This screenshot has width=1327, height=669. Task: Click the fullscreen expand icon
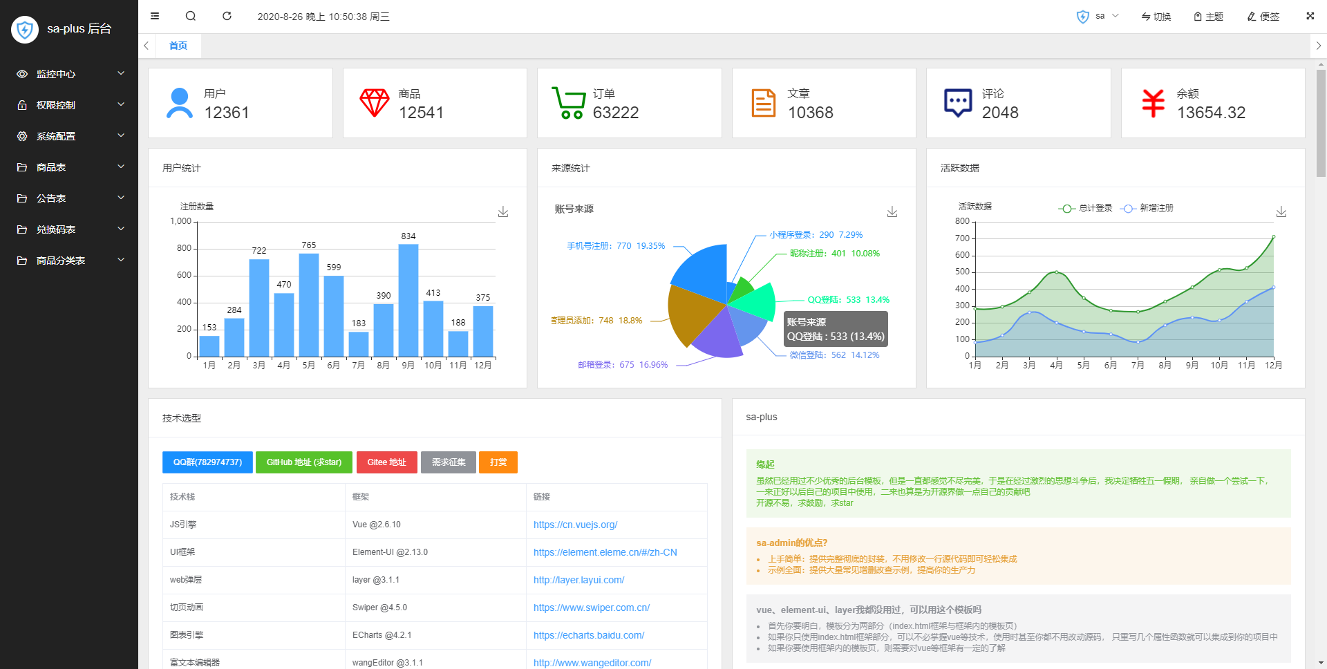[x=1310, y=16]
